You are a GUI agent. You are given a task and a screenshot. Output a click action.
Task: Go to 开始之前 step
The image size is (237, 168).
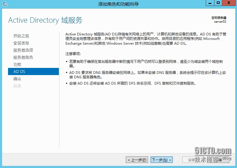pos(21,36)
